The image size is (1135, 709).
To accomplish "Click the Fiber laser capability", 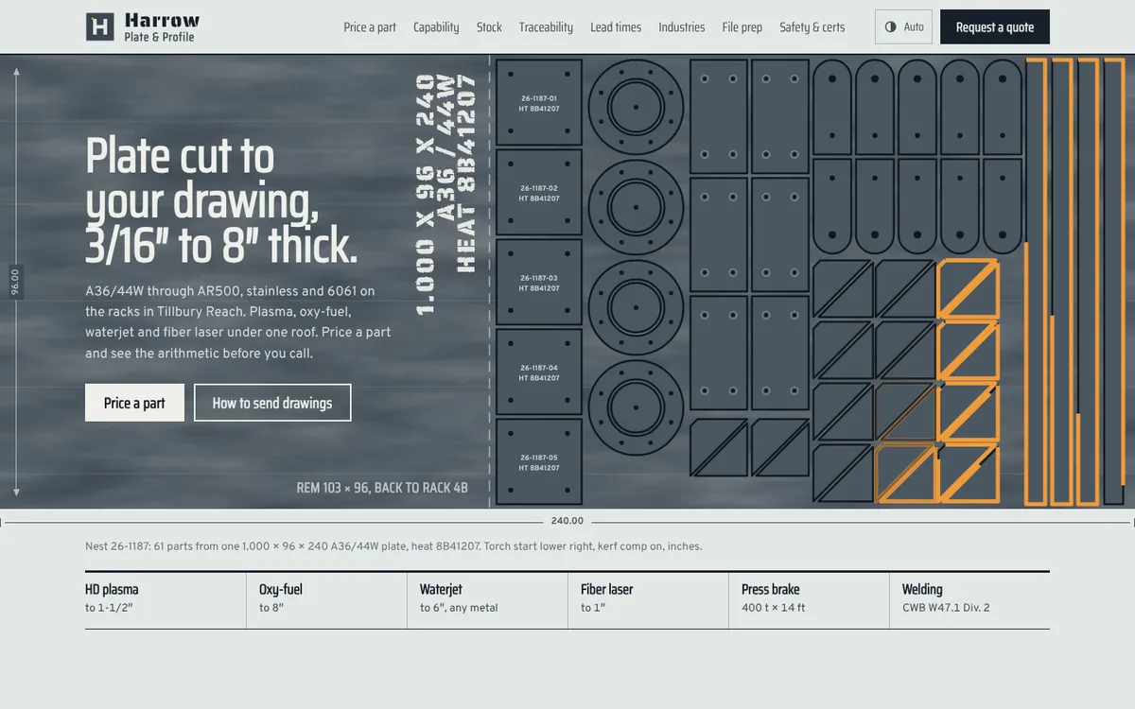I will coord(648,600).
